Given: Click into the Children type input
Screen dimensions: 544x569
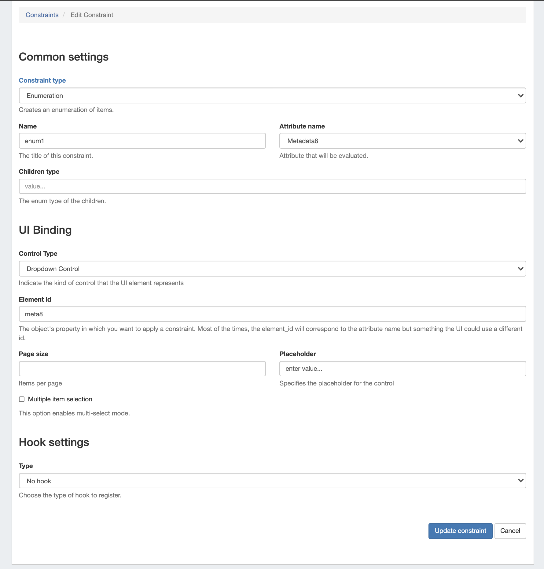Looking at the screenshot, I should [272, 186].
